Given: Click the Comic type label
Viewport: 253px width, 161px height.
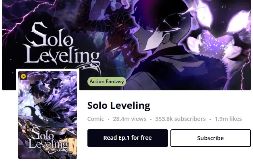Looking at the screenshot, I should pos(95,119).
